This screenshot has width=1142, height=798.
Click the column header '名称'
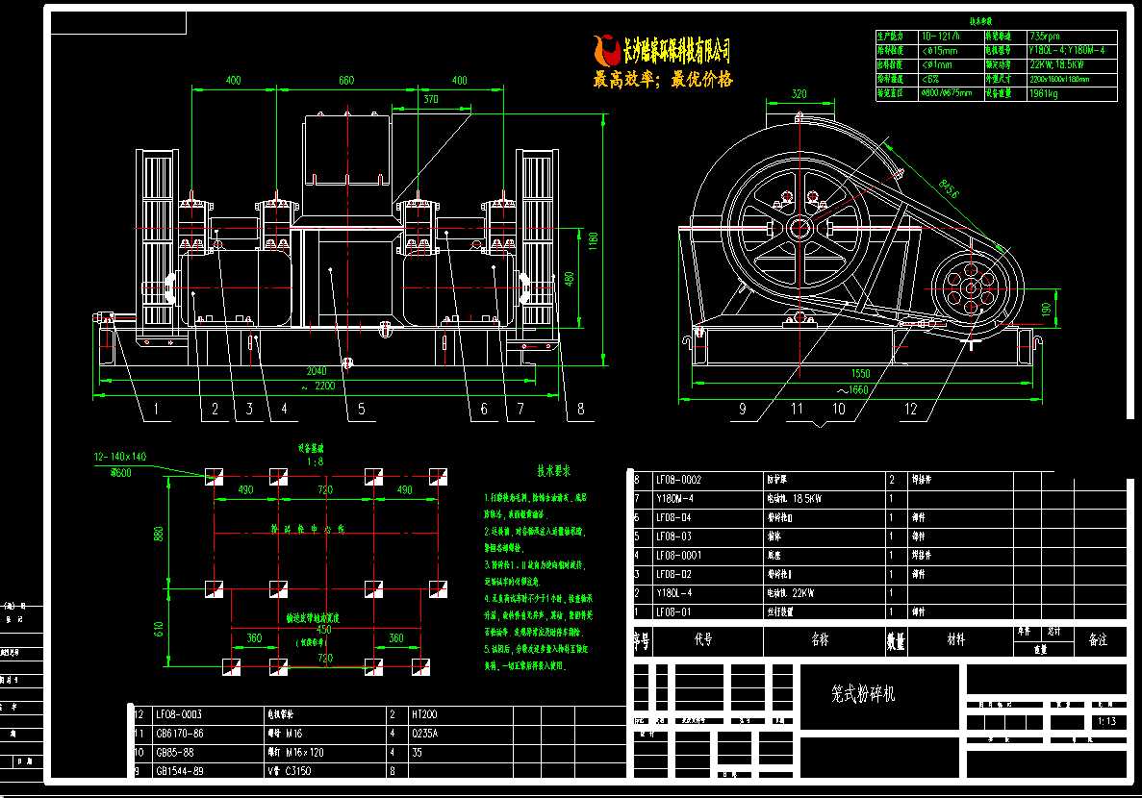pos(820,639)
